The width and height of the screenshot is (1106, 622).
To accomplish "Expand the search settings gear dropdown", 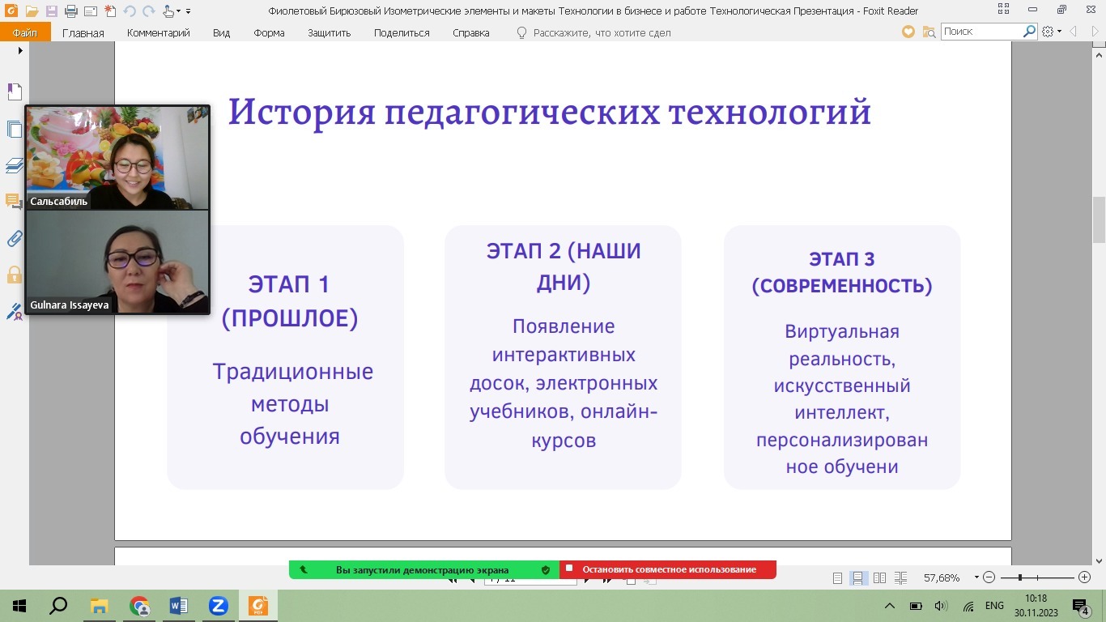I will click(x=1052, y=32).
